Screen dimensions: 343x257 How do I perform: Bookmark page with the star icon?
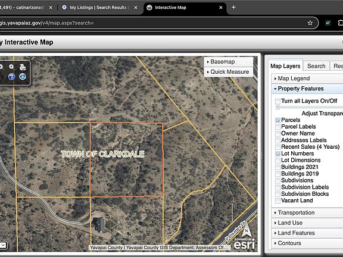[x=310, y=23]
